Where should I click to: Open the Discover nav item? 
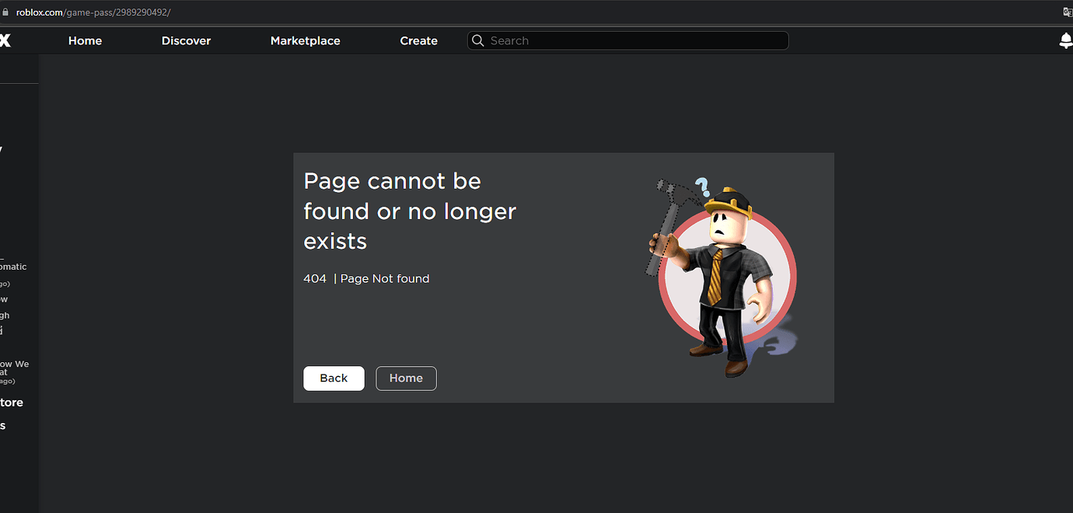pyautogui.click(x=186, y=40)
